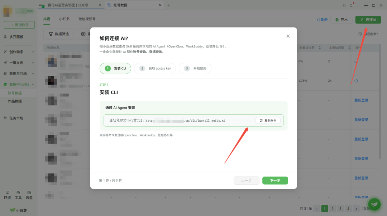This screenshot has height=216, width=387.
Task: Click the 下一步 button
Action: [x=275, y=180]
